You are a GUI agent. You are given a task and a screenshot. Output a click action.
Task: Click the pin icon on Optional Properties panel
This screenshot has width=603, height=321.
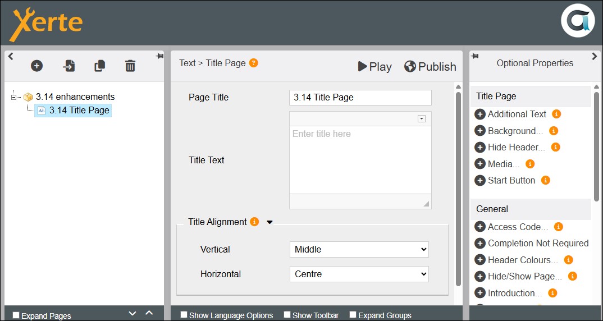[x=475, y=57]
